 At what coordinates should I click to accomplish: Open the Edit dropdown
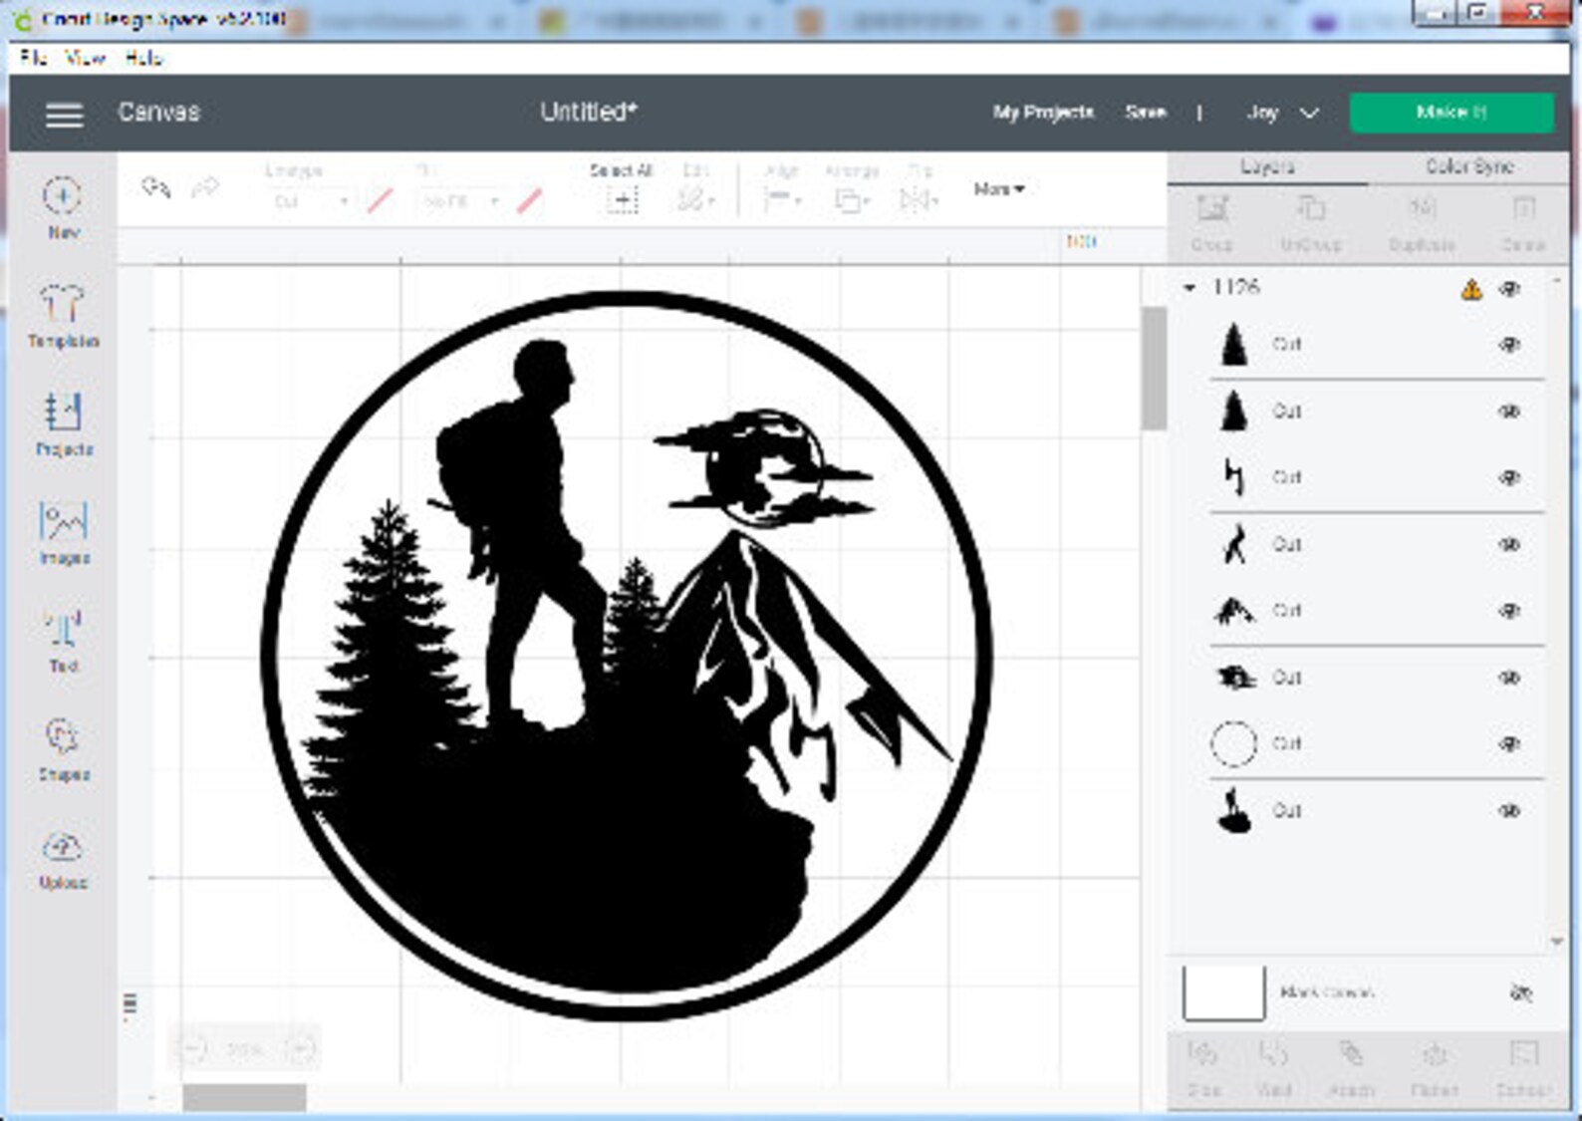point(694,199)
